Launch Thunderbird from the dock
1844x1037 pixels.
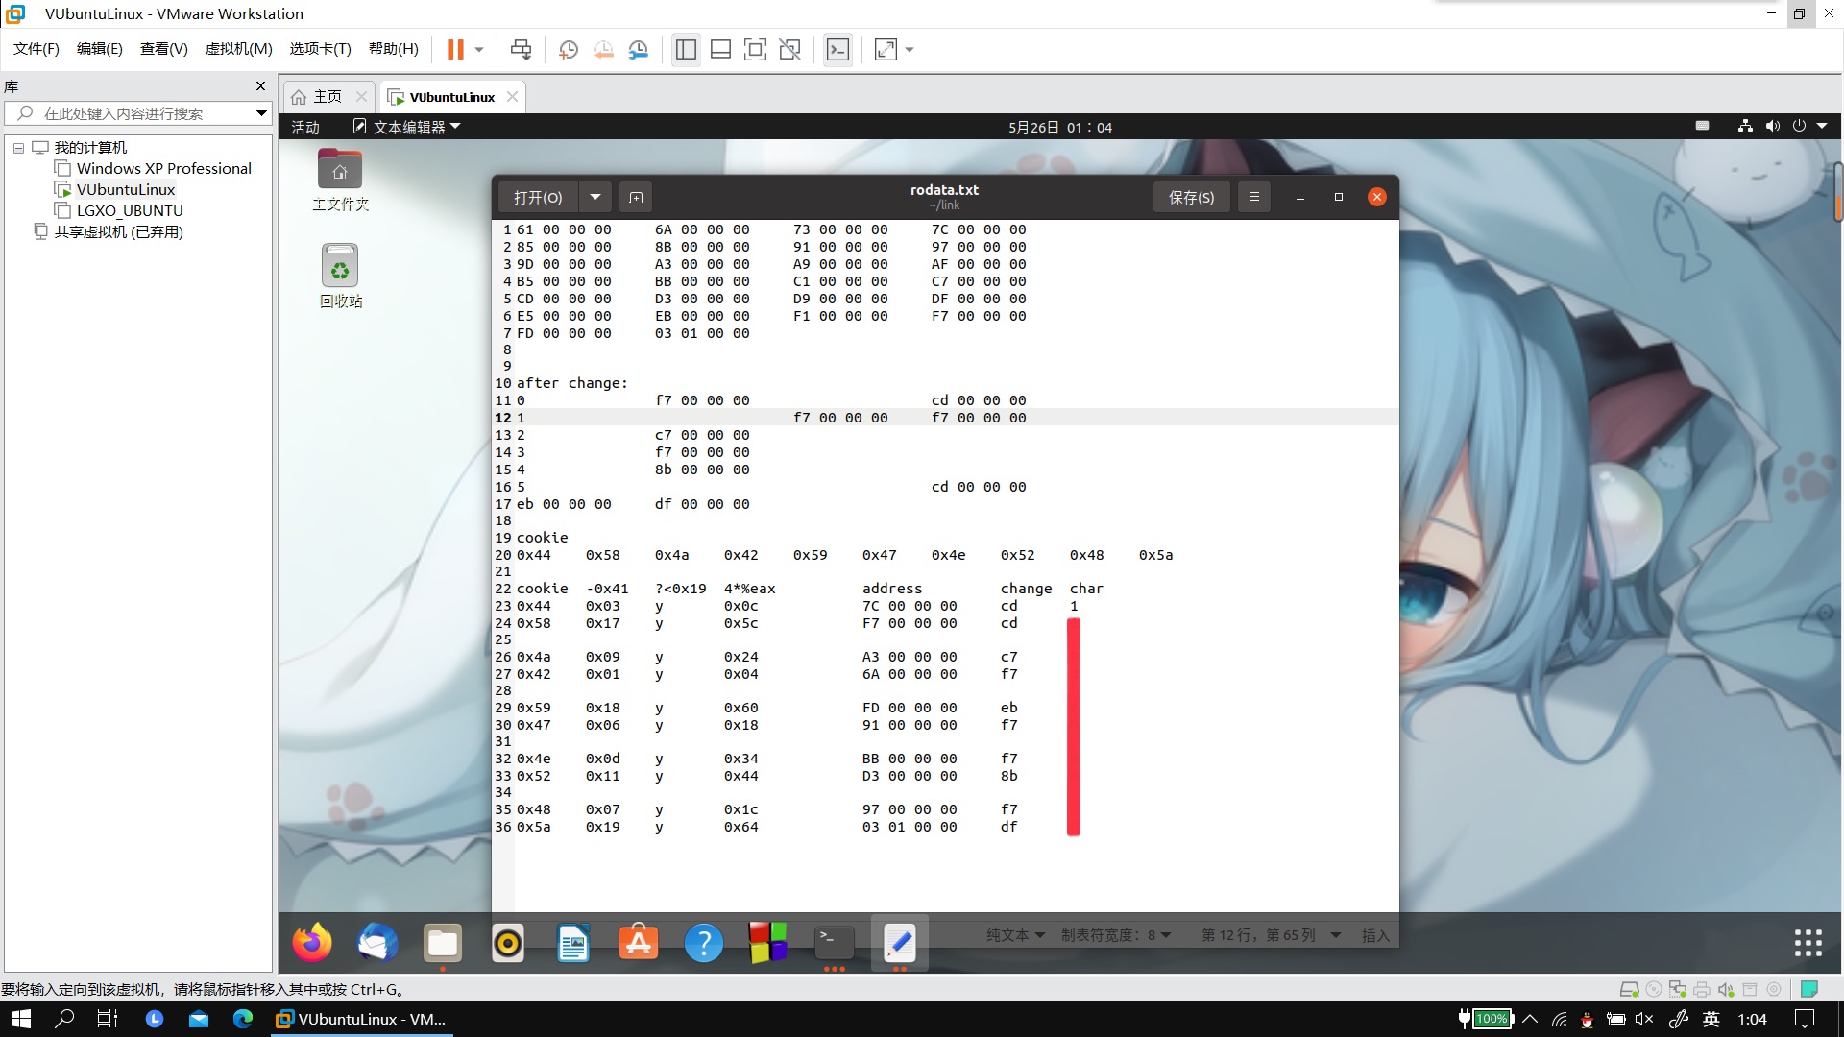tap(377, 943)
